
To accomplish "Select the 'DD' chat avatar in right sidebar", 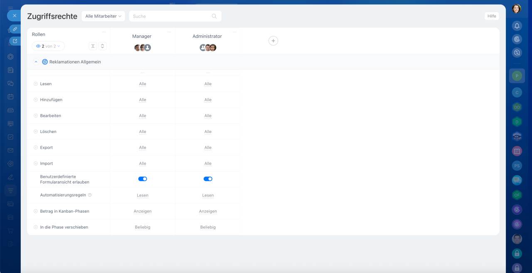I will click(x=517, y=107).
